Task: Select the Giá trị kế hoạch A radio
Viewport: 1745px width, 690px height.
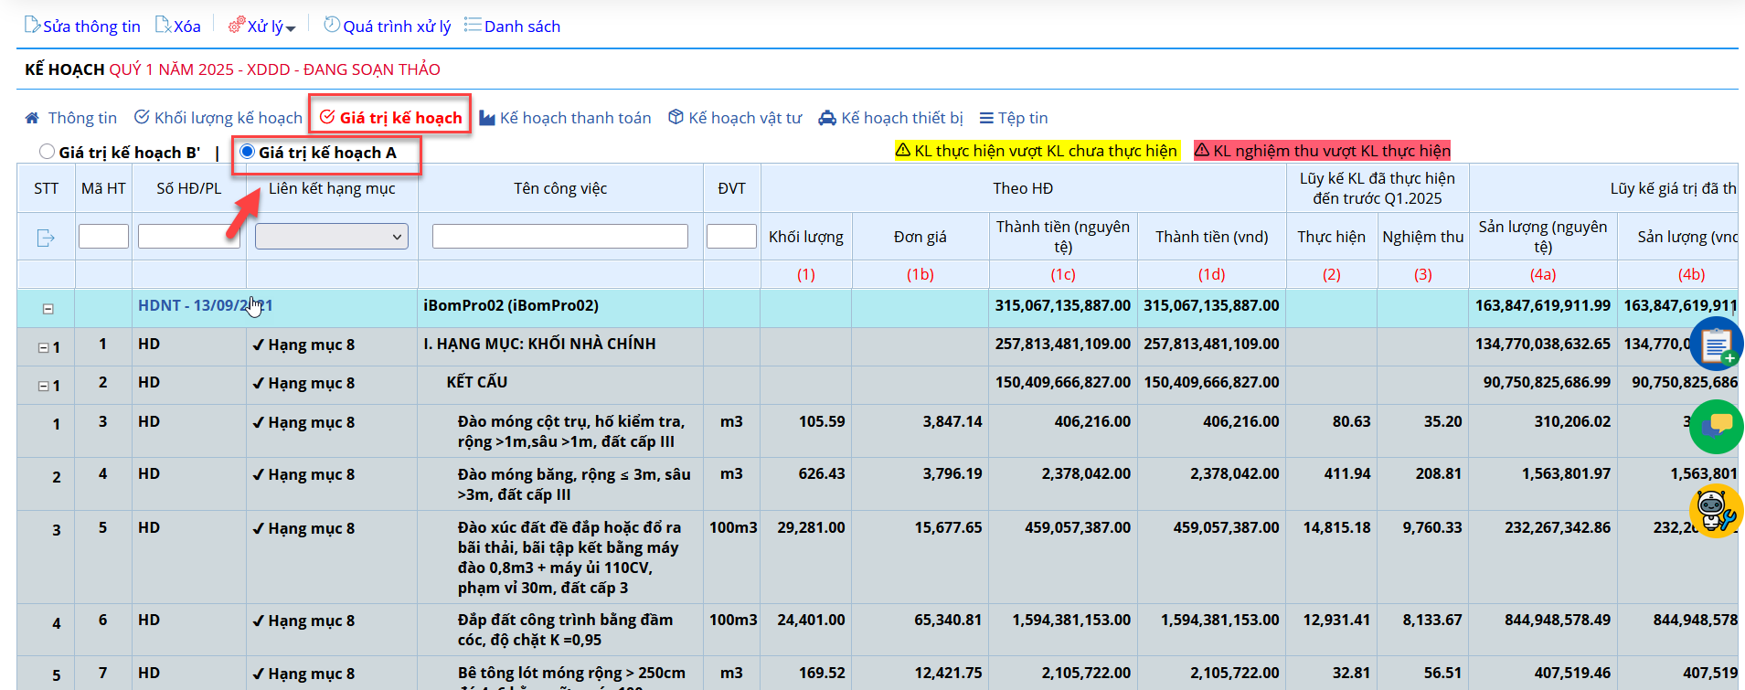Action: point(247,152)
